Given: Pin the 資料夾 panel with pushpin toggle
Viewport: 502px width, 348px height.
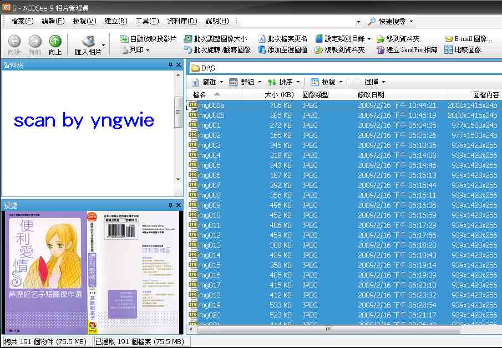Looking at the screenshot, I should click(x=170, y=65).
